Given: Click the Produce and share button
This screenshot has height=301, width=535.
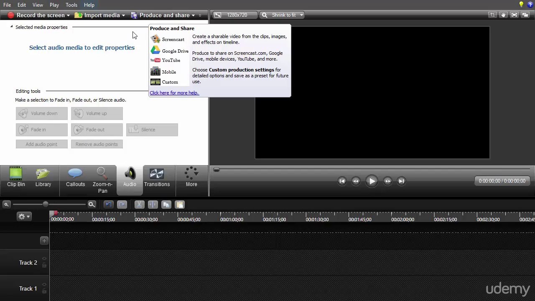Looking at the screenshot, I should [160, 15].
